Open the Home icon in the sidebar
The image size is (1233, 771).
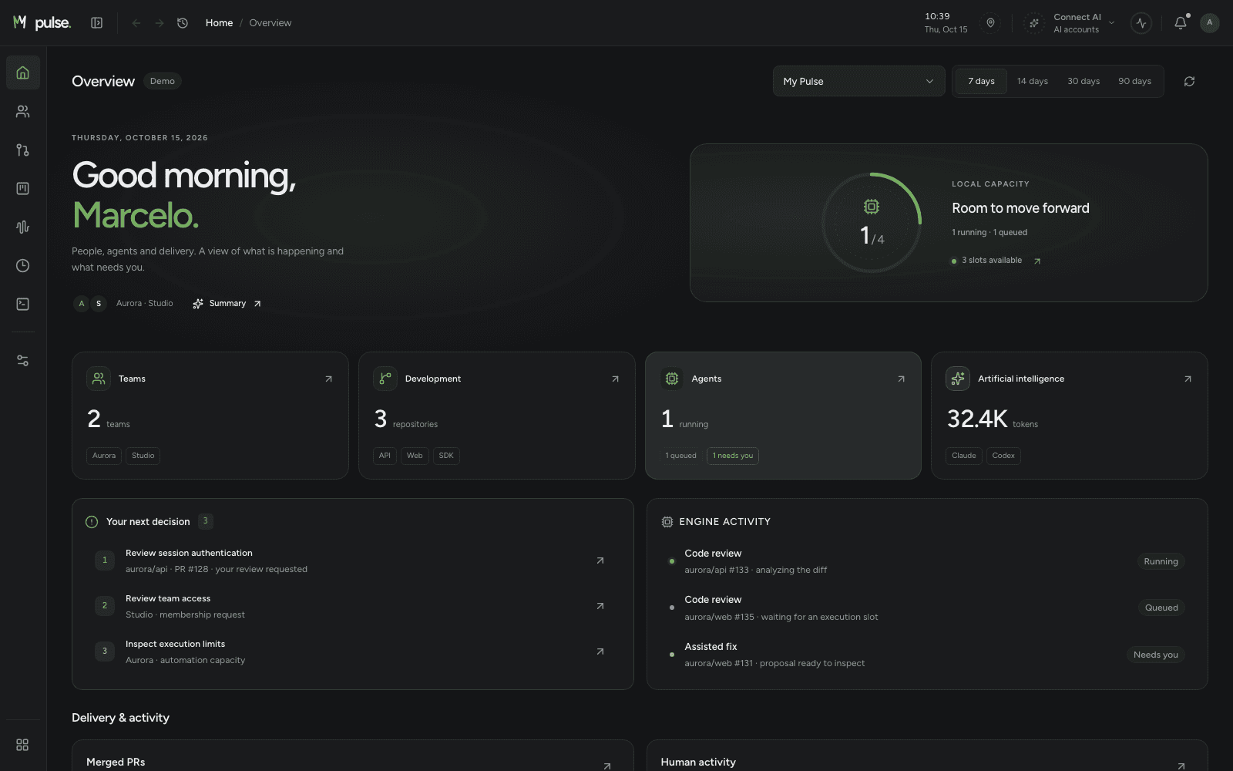pyautogui.click(x=23, y=72)
